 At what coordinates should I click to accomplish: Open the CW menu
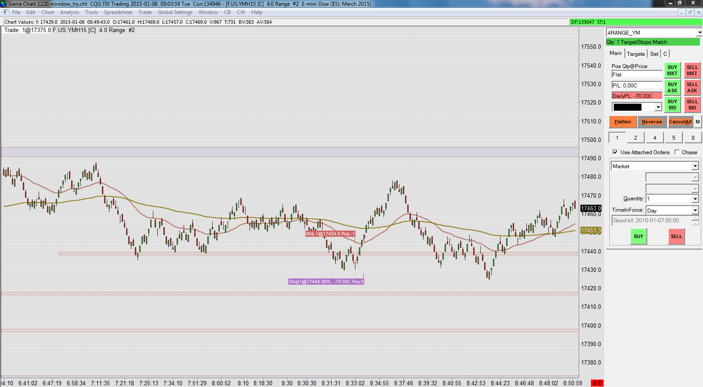[x=241, y=12]
